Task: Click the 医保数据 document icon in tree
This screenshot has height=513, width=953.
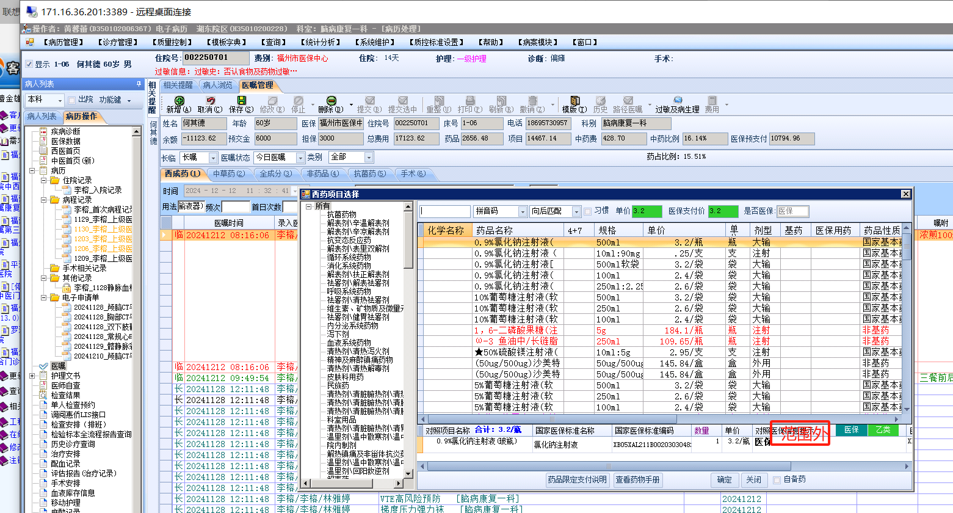Action: (43, 141)
